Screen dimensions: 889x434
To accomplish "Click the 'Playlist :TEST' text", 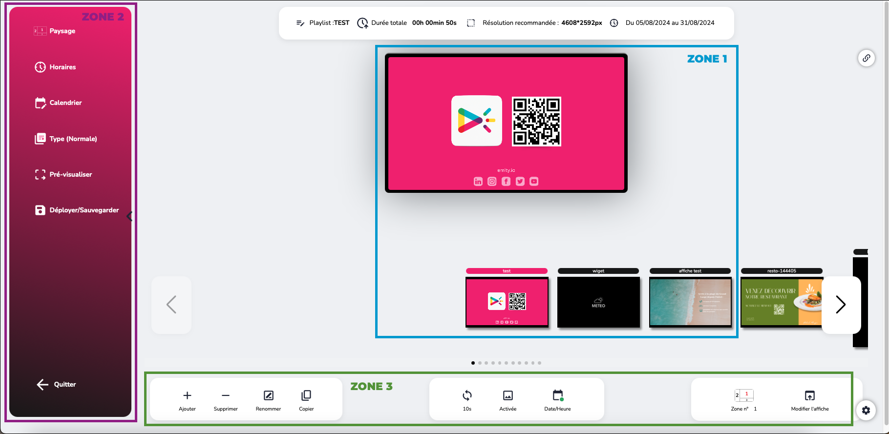I will coord(329,23).
